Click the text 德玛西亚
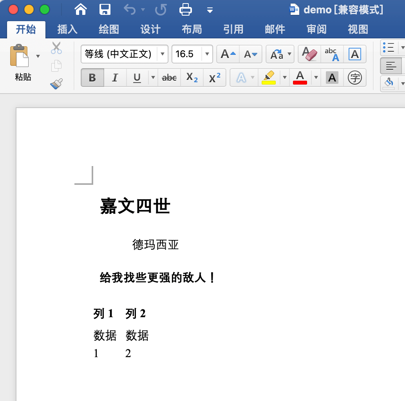 click(x=155, y=244)
